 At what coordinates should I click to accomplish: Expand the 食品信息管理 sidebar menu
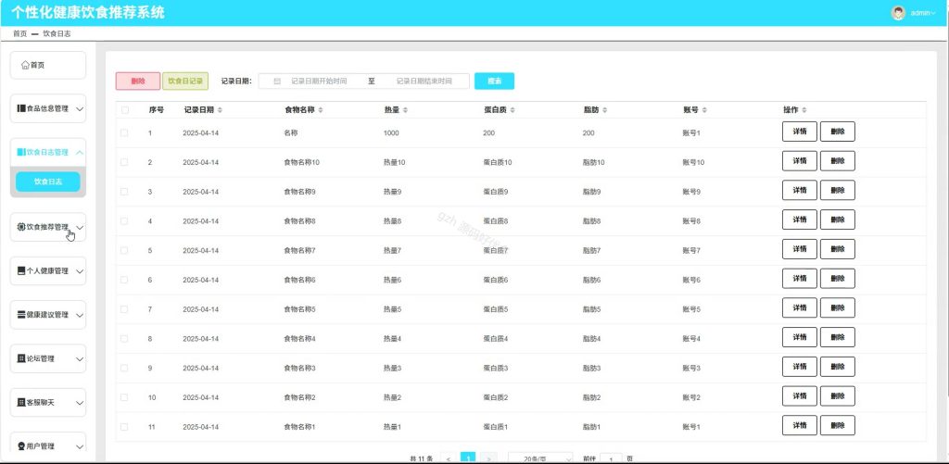48,109
